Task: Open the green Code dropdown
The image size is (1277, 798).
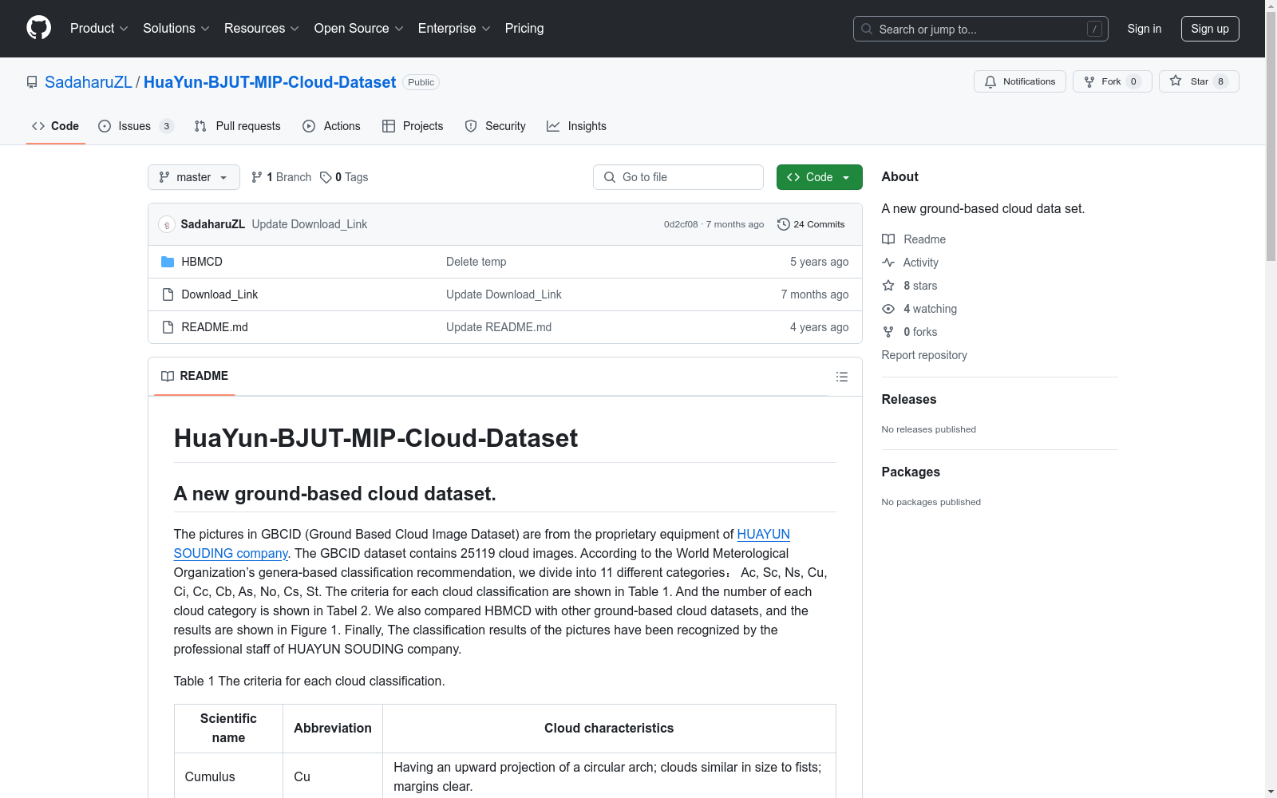Action: point(819,177)
